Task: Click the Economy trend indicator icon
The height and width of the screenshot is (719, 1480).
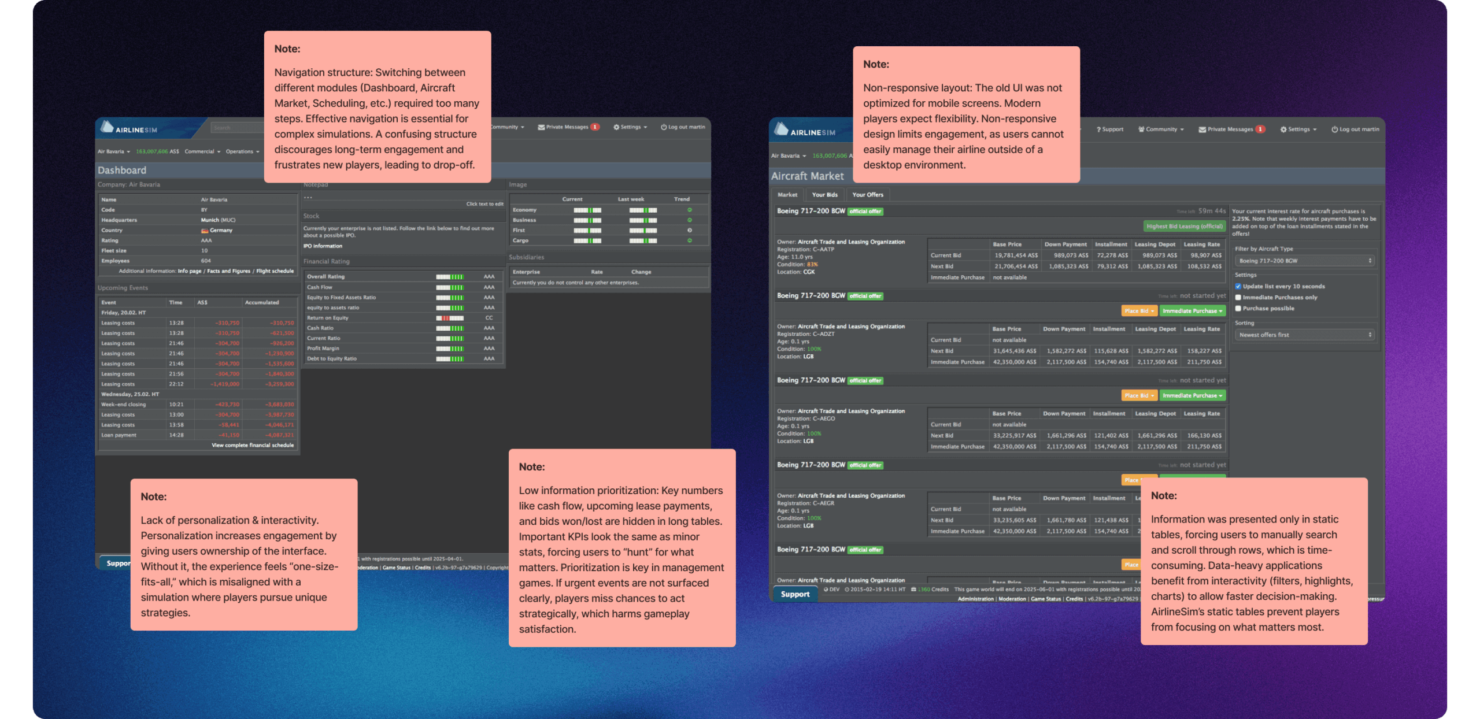Action: coord(689,210)
